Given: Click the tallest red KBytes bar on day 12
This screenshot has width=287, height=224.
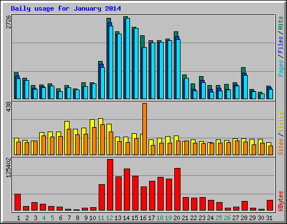Looking at the screenshot, I should (x=110, y=185).
